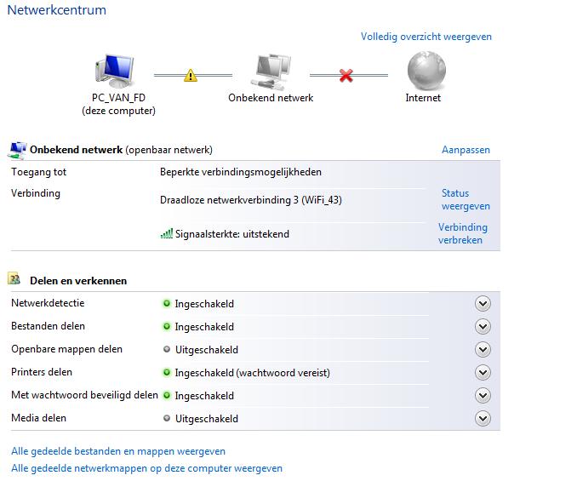Click the gray Openbare mappen delen indicator
This screenshot has height=504, width=577.
point(167,349)
